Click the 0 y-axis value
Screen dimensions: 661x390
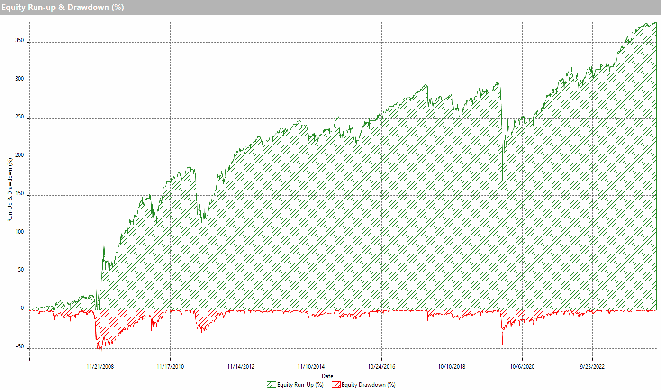coord(22,309)
